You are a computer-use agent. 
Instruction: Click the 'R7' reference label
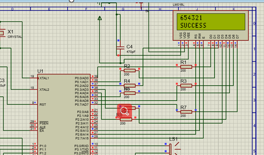[183, 107]
